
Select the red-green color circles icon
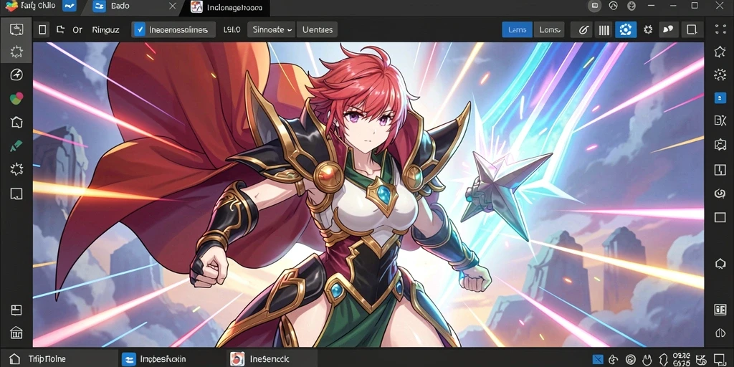16,98
